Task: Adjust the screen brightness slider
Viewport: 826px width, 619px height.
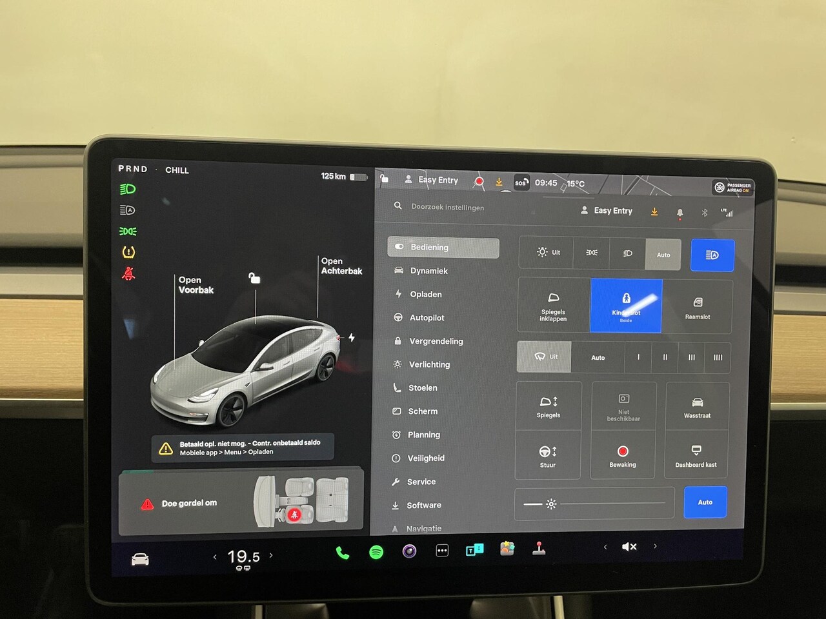Action: pos(594,504)
